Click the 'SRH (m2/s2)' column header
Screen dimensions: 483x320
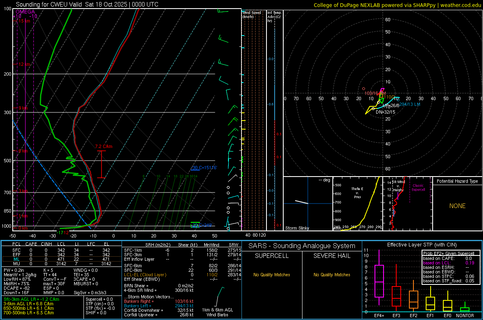[158, 245]
